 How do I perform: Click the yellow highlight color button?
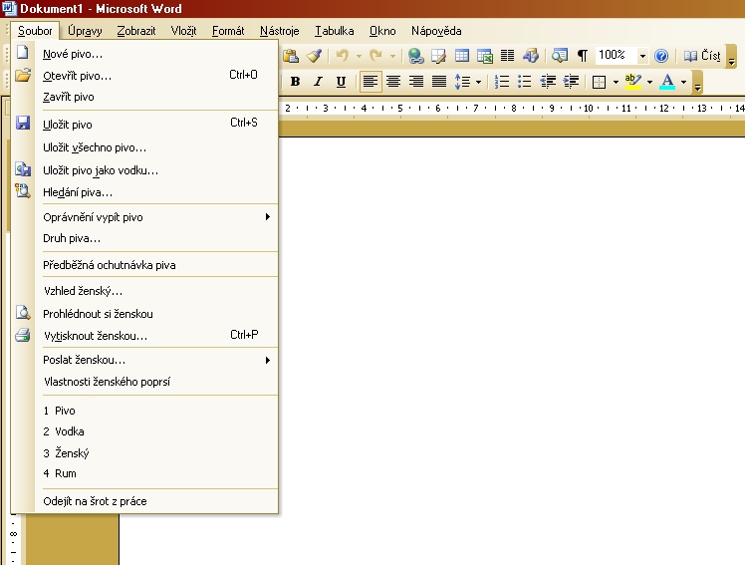point(632,82)
